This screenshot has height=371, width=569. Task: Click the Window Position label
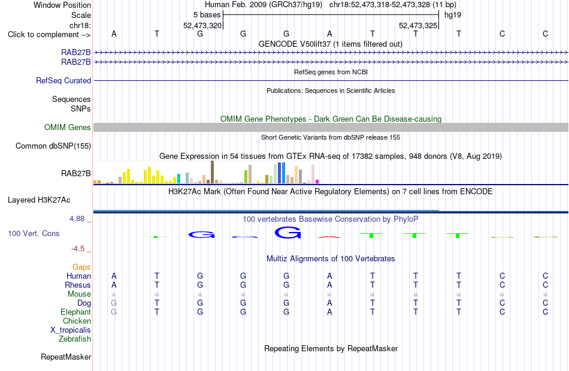coord(62,5)
